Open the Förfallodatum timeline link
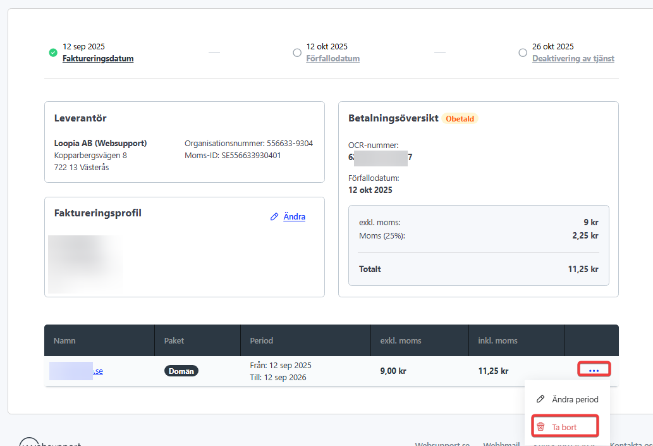This screenshot has width=653, height=446. click(333, 59)
